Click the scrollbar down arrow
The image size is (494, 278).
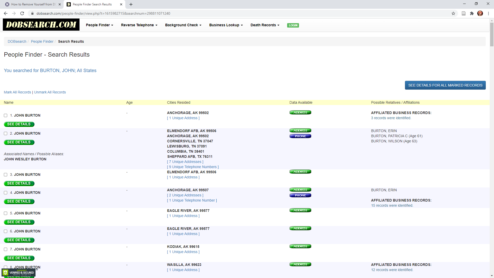(492, 276)
